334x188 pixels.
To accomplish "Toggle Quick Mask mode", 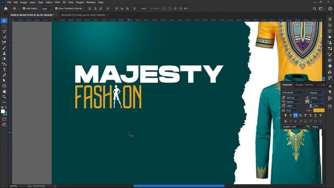I will (x=4, y=119).
